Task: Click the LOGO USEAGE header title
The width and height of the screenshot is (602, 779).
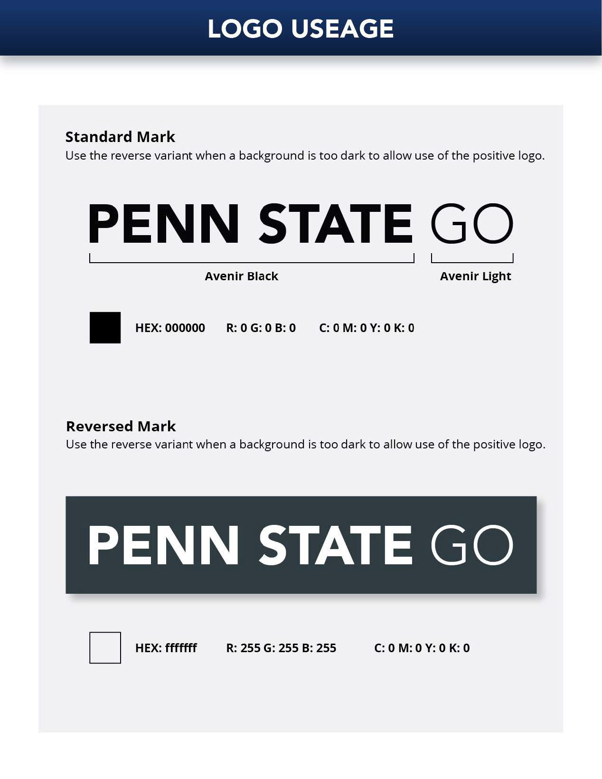Action: point(301,28)
